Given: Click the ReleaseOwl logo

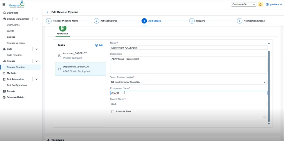Looking at the screenshot, I should pos(17,4).
